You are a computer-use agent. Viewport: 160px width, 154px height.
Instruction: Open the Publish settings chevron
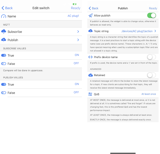[78, 40]
